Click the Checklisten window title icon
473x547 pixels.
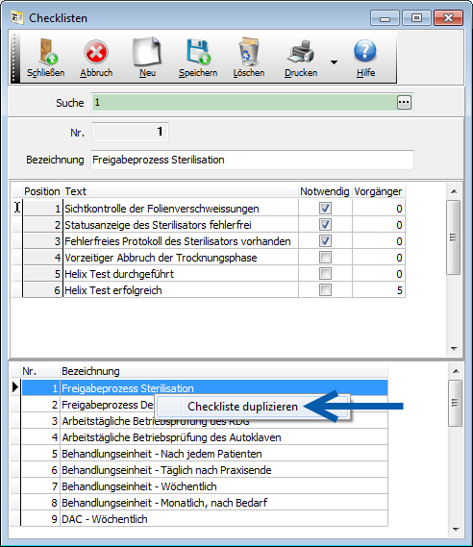(16, 17)
